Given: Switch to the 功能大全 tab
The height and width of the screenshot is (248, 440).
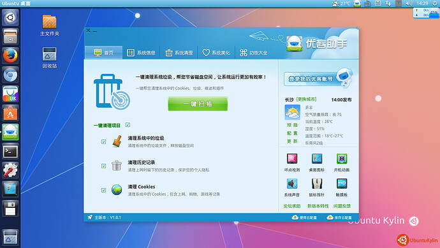Looking at the screenshot, I should click(x=253, y=52).
